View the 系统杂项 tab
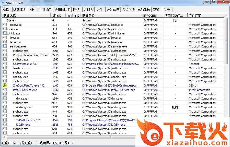 128,10
